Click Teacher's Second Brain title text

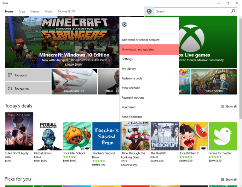click(x=104, y=155)
